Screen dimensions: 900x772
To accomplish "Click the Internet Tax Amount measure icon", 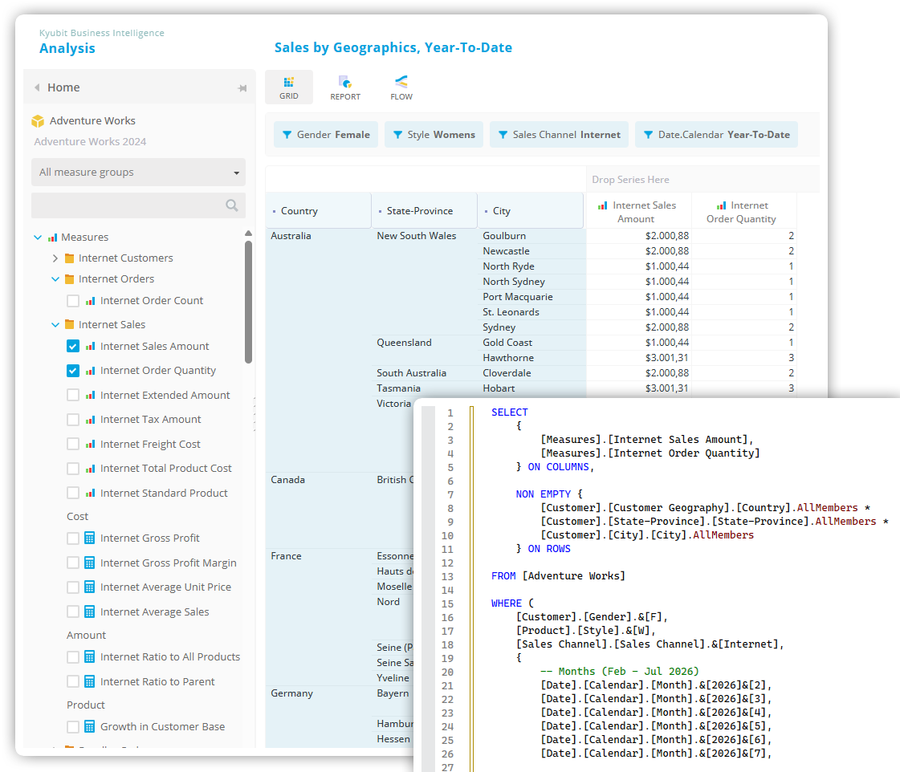I will [90, 420].
